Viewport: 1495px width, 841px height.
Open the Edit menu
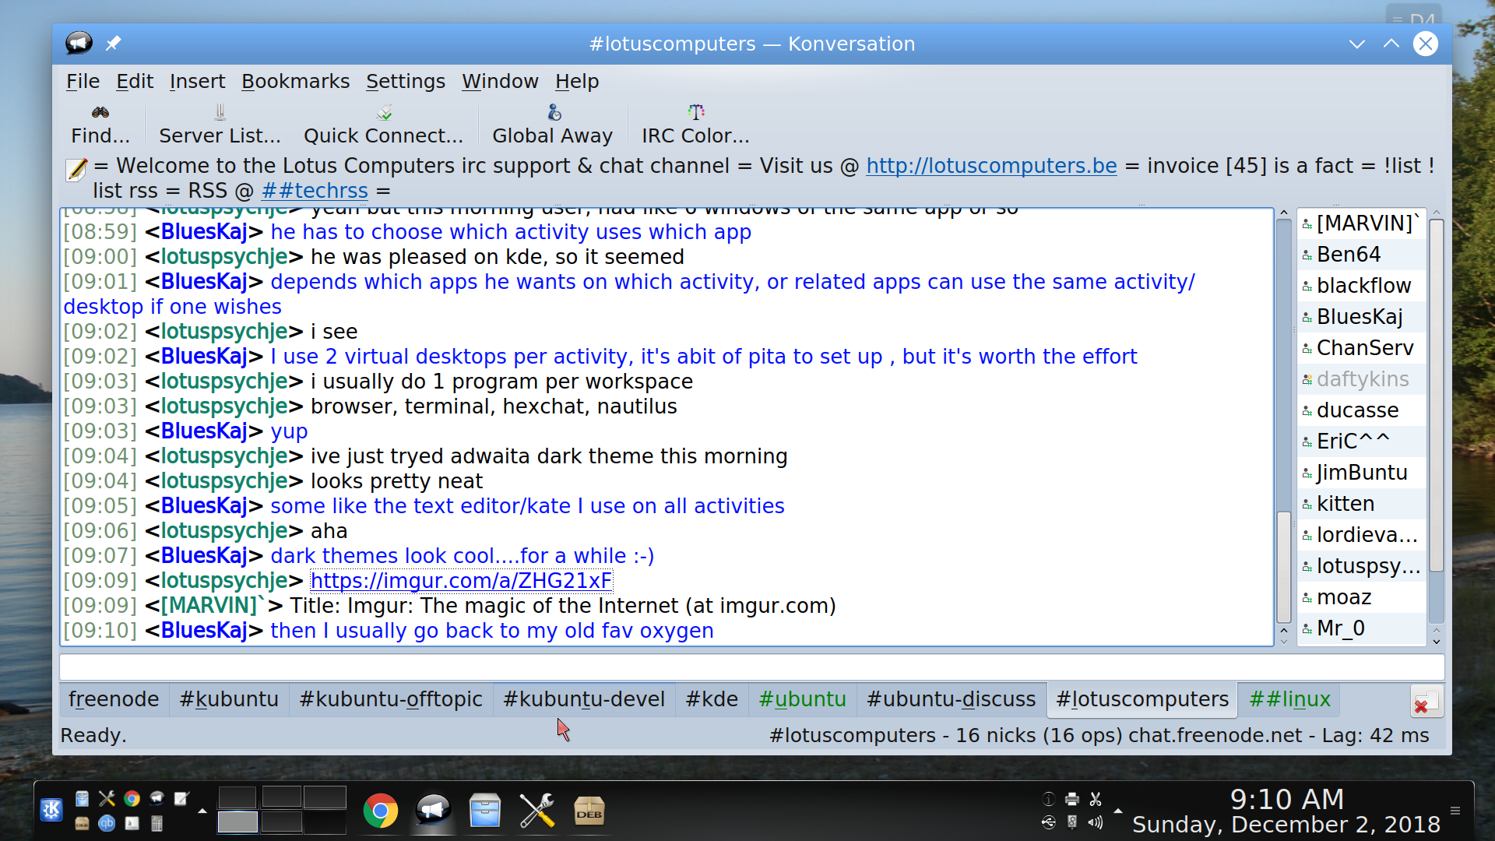(135, 81)
